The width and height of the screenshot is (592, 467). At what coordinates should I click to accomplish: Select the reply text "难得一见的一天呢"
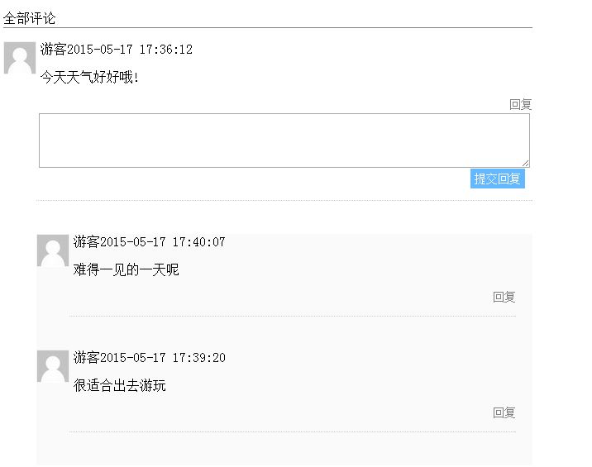126,270
